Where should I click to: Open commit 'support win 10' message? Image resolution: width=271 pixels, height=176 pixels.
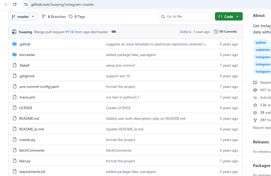pyautogui.click(x=118, y=76)
